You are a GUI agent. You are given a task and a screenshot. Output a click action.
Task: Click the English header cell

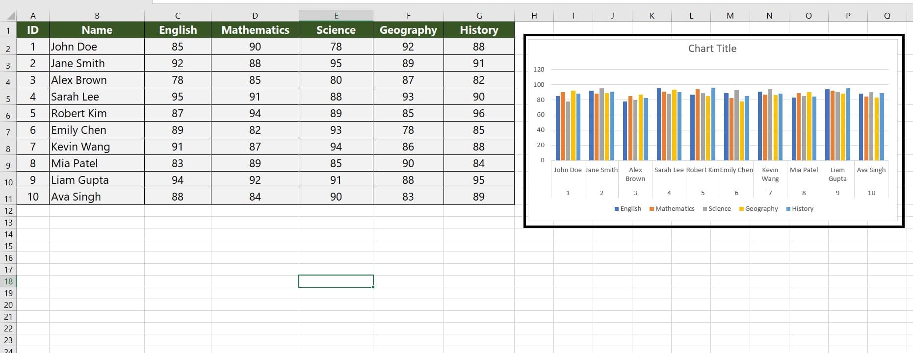[178, 30]
